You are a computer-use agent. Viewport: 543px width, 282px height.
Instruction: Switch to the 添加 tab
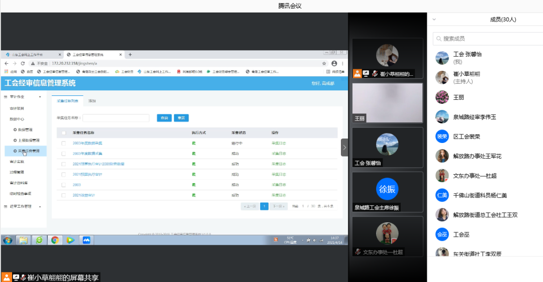92,101
